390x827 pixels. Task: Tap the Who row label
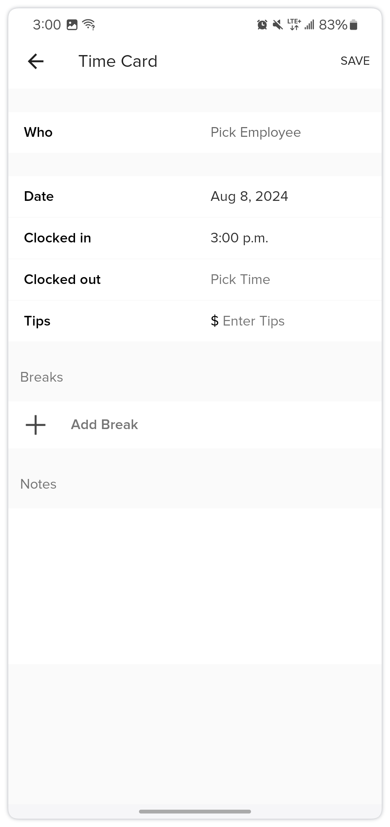tap(38, 132)
